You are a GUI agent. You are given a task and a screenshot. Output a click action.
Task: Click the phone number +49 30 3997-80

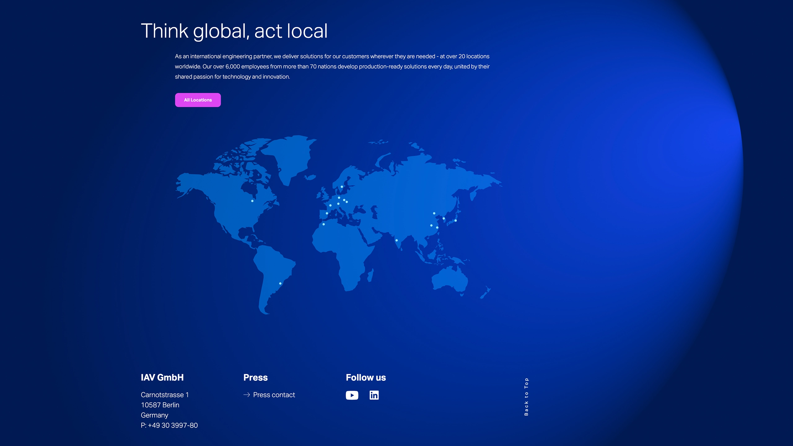(x=173, y=425)
